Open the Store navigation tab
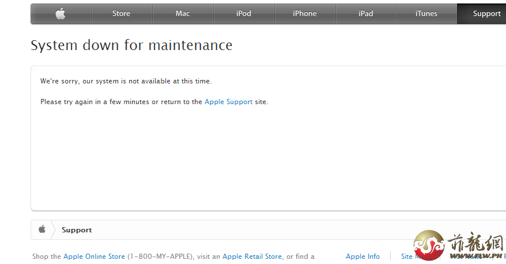 [122, 14]
